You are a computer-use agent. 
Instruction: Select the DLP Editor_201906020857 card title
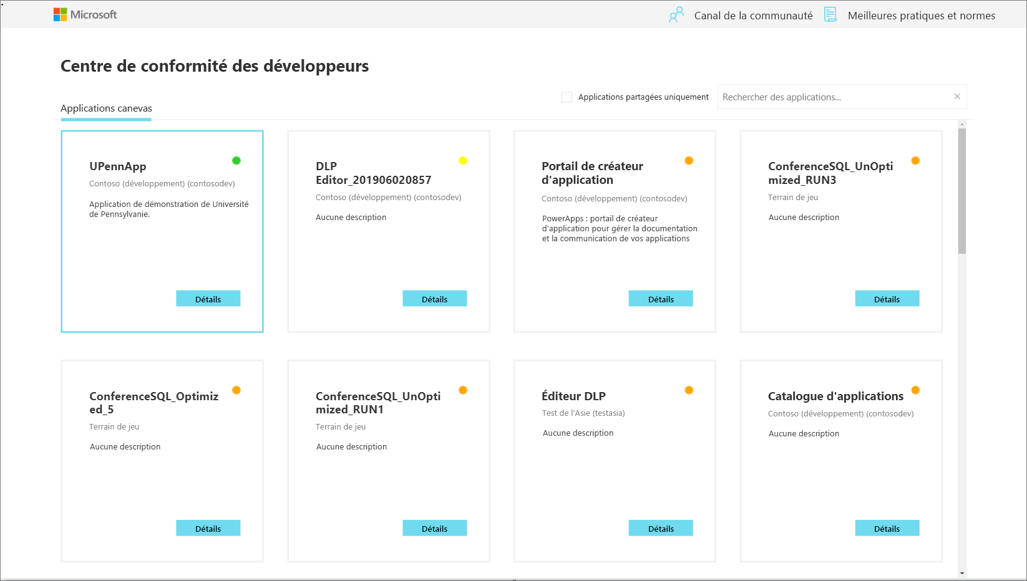click(373, 173)
